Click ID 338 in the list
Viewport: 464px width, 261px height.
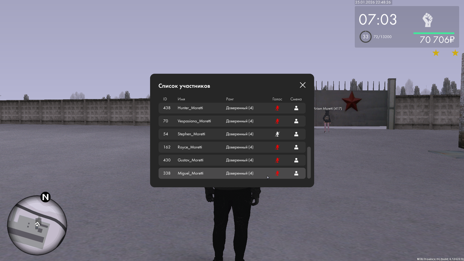click(x=167, y=173)
